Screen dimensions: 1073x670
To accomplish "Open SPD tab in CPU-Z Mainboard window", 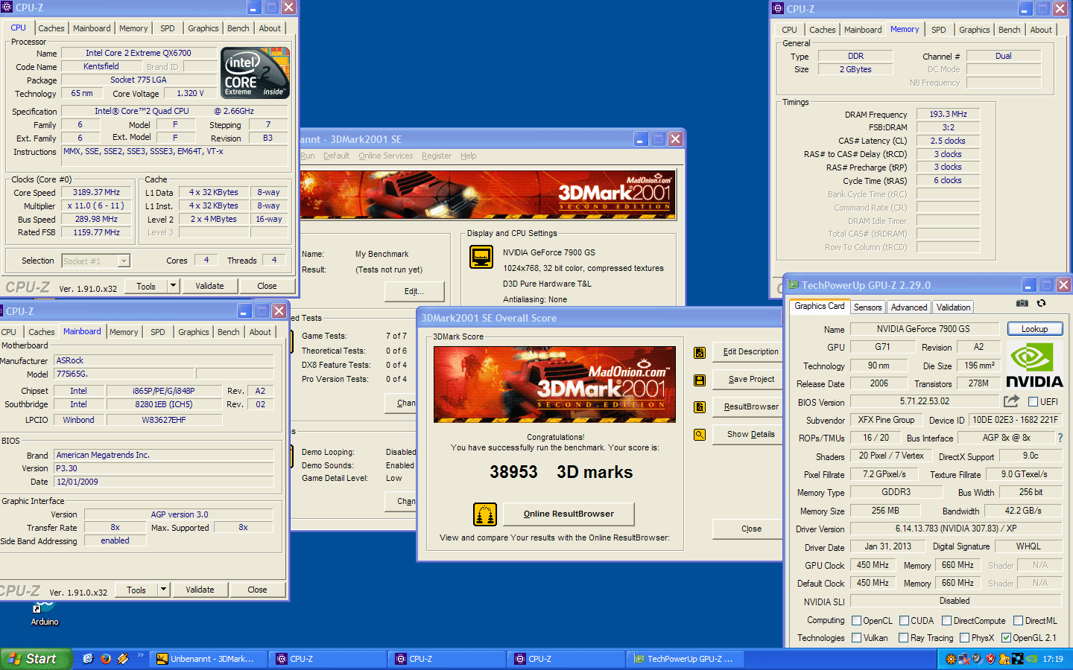I will [158, 332].
